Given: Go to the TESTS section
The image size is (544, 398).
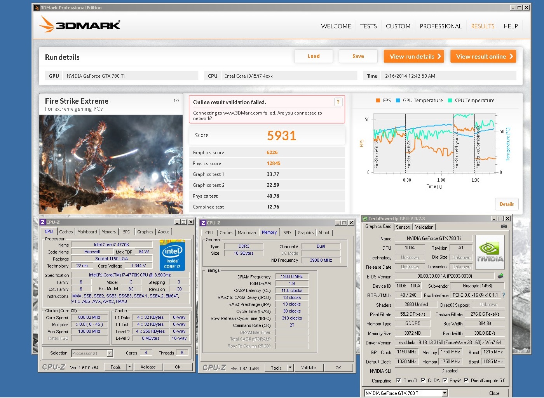Looking at the screenshot, I should 368,26.
